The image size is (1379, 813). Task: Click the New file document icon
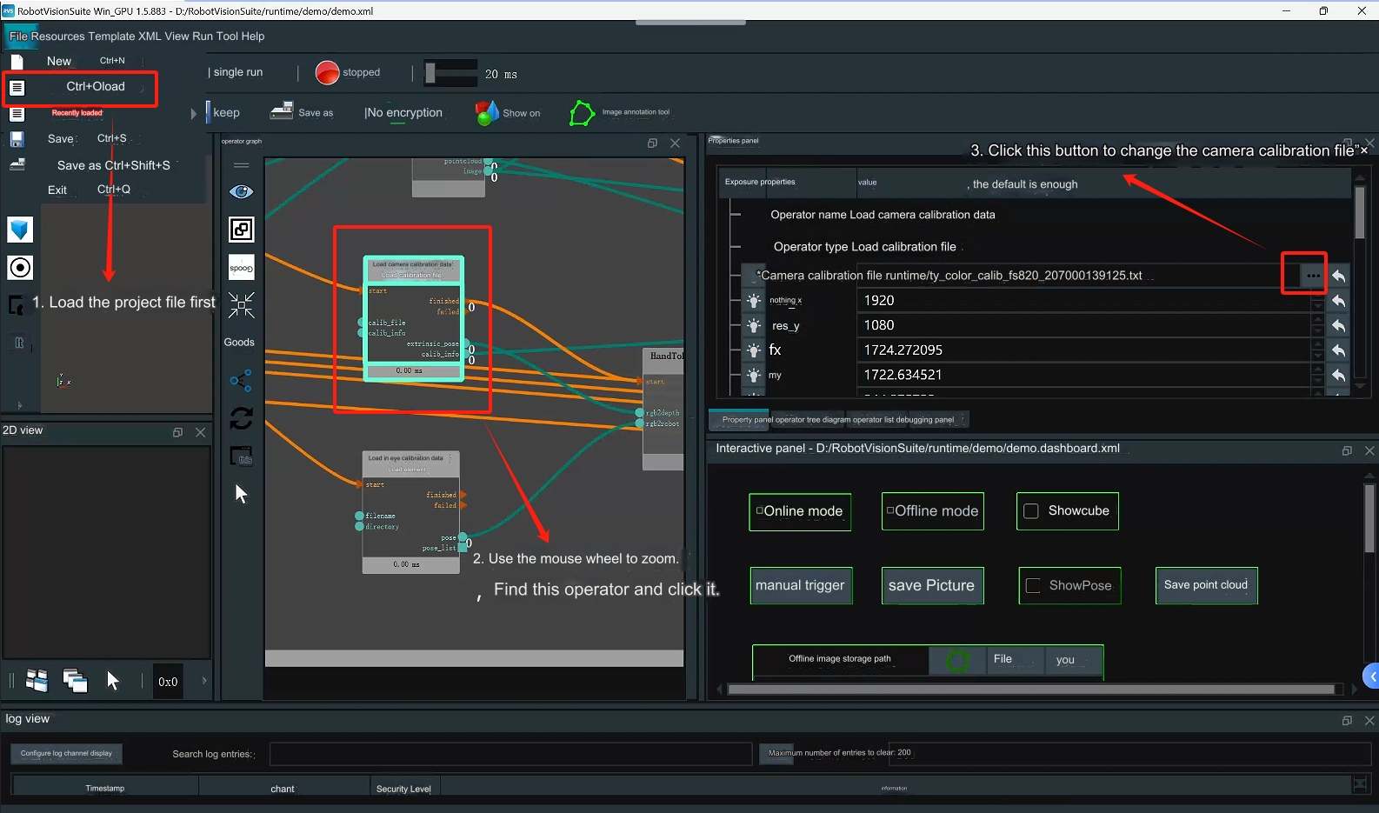pos(17,62)
